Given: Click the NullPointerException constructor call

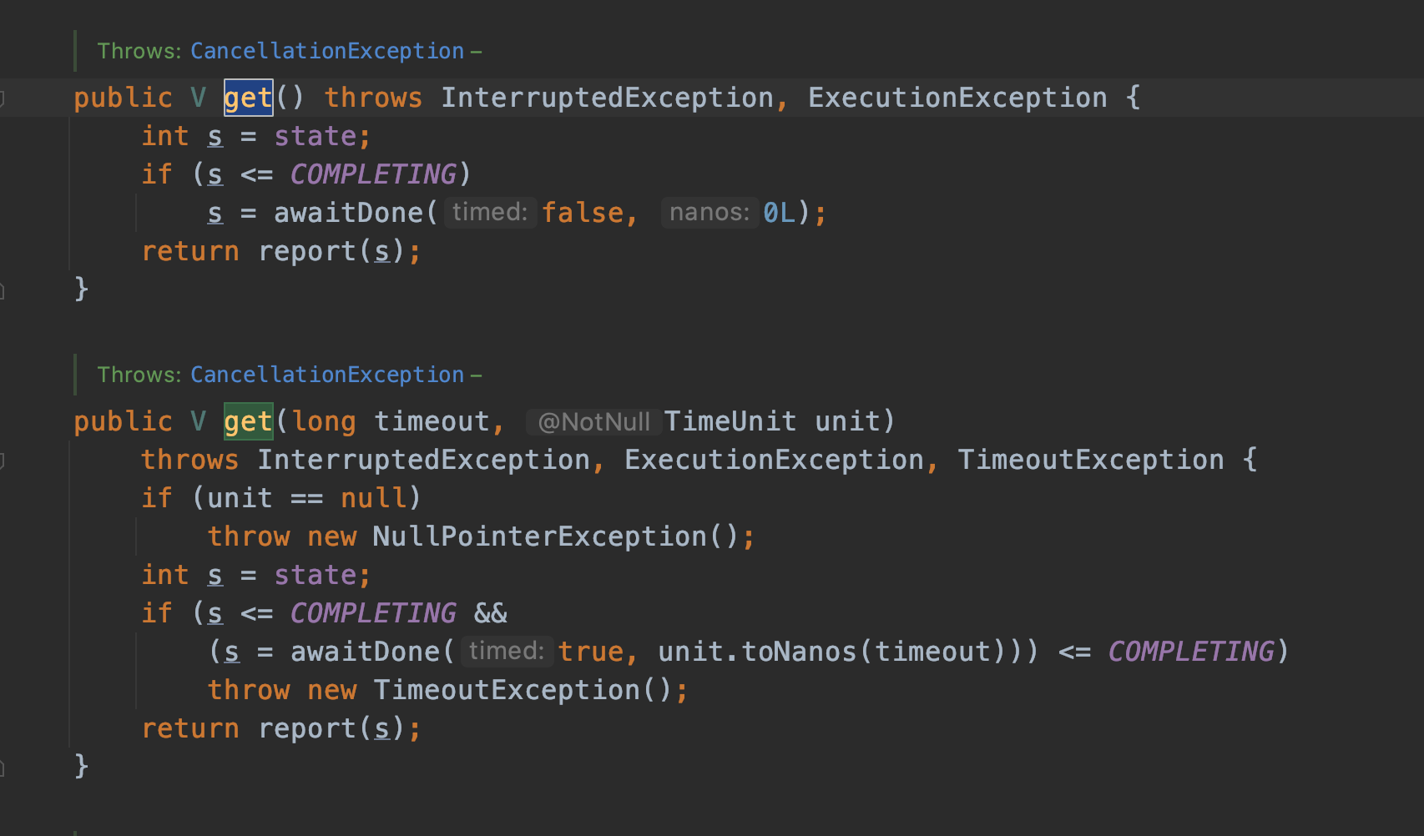Looking at the screenshot, I should 539,536.
